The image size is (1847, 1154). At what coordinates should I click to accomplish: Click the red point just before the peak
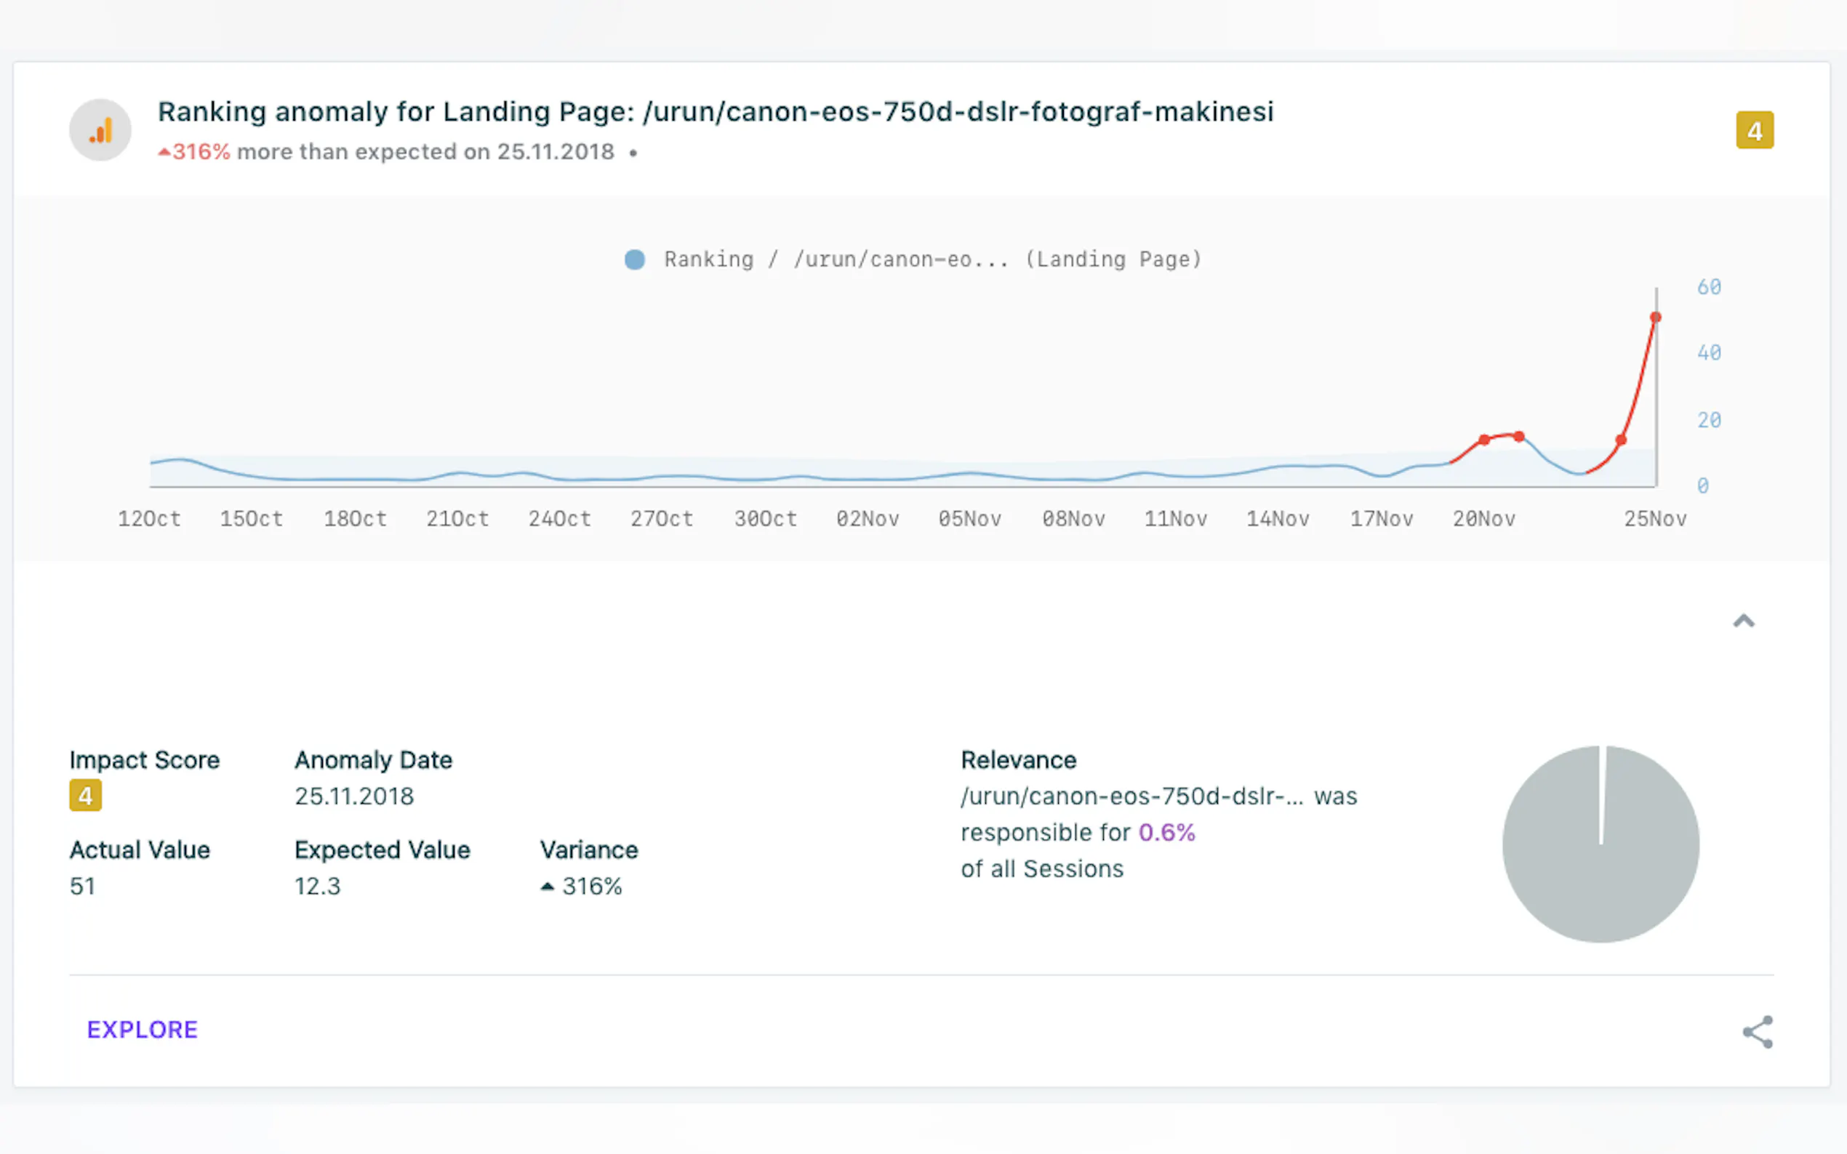pyautogui.click(x=1620, y=440)
